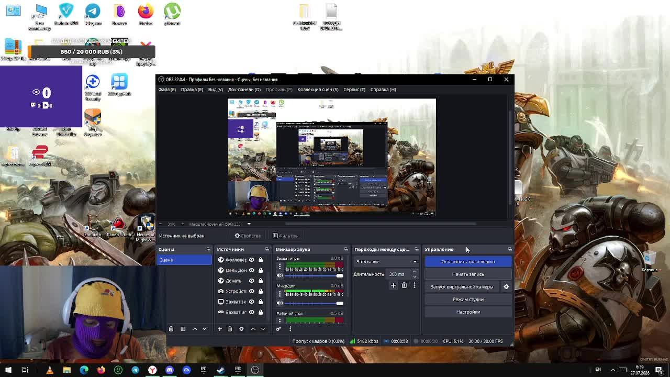
Task: Move source up arrow in Источники panel
Action: (253, 329)
